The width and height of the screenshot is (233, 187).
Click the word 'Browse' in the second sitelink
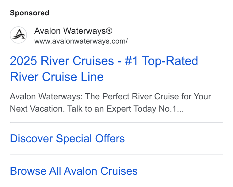(28, 171)
